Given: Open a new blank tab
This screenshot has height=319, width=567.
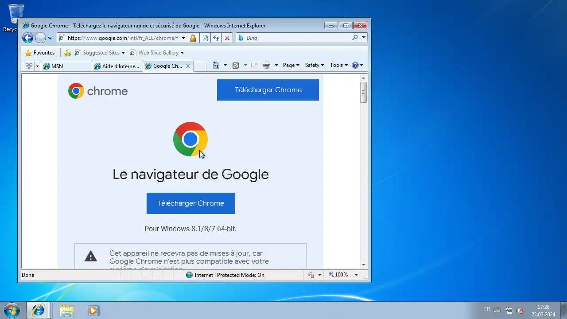Looking at the screenshot, I should click(200, 66).
